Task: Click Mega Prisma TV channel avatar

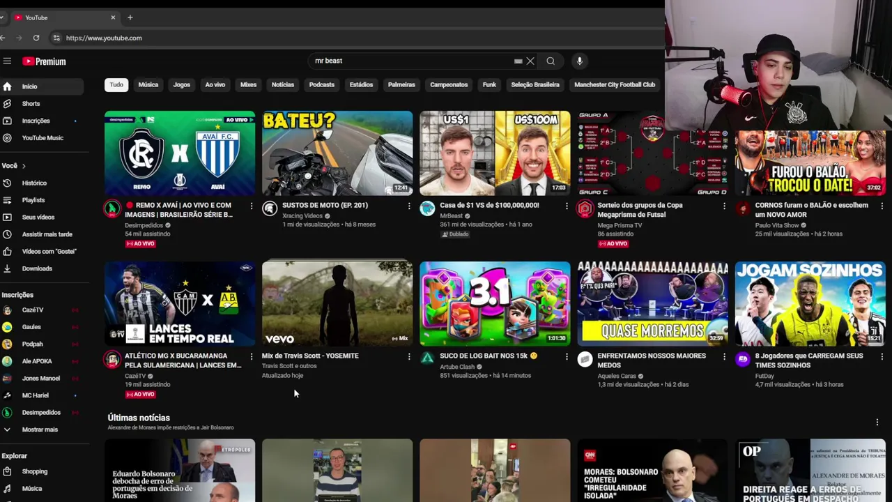Action: (585, 208)
